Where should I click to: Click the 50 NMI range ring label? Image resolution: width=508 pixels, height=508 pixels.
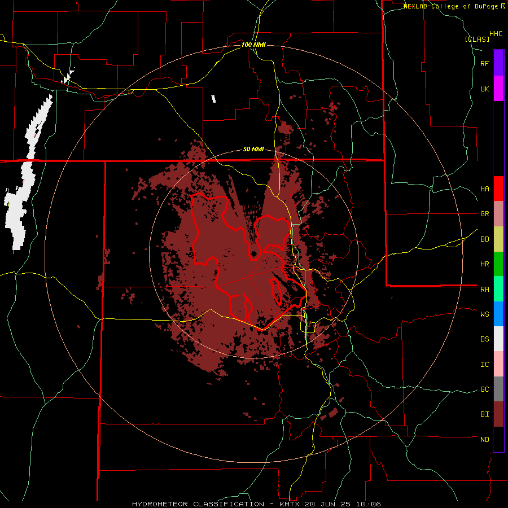coord(253,150)
